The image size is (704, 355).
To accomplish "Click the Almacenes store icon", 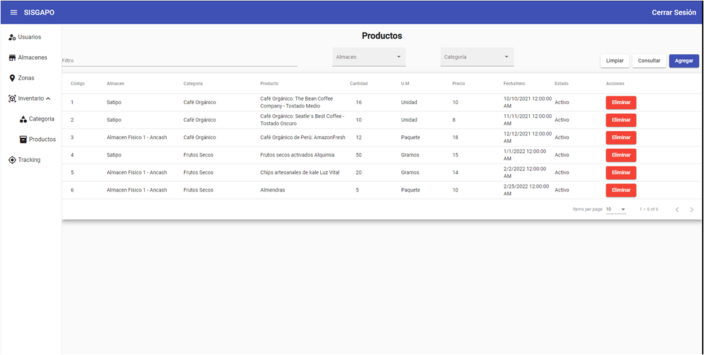I will 12,58.
